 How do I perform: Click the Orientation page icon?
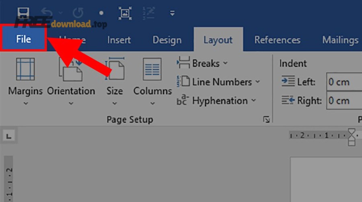[x=71, y=69]
